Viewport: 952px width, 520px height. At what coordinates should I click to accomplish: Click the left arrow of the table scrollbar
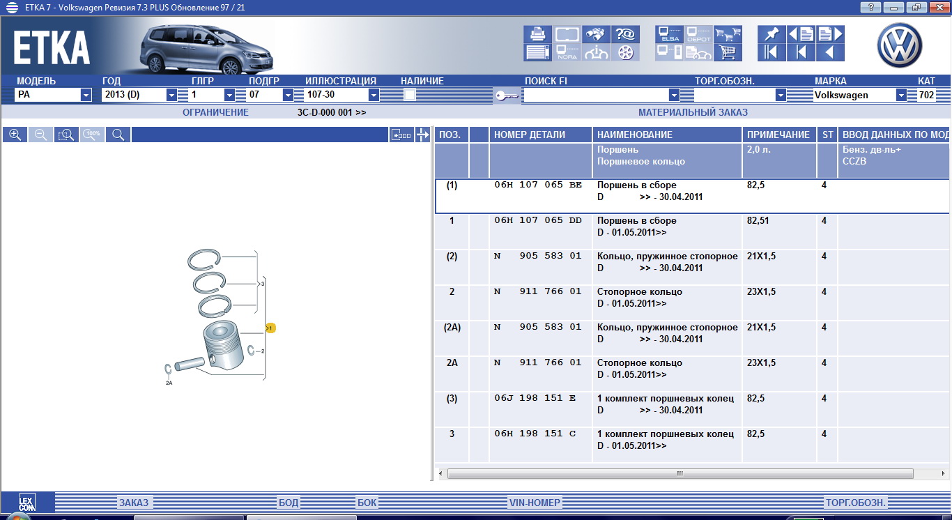click(x=440, y=474)
